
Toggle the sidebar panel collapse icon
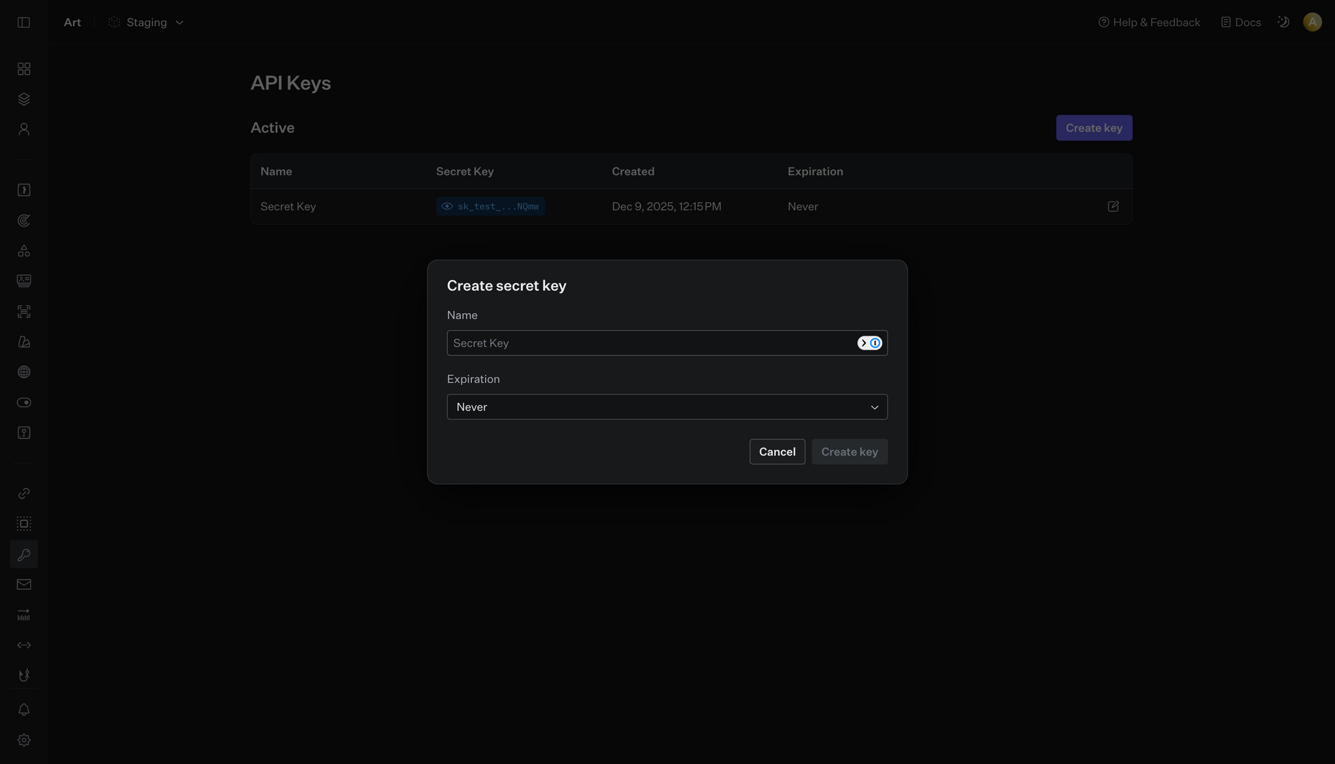click(24, 22)
